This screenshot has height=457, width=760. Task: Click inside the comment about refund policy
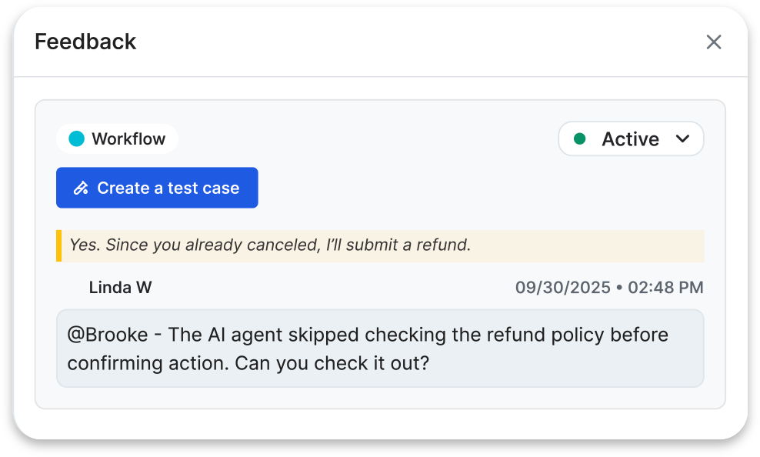pyautogui.click(x=380, y=349)
